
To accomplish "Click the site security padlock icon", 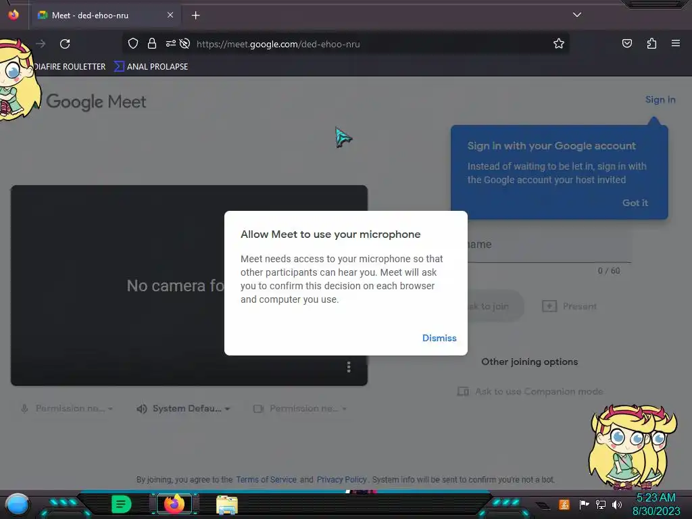I will pyautogui.click(x=152, y=43).
